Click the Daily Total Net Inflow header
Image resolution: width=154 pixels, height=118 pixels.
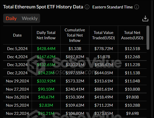click(46, 35)
